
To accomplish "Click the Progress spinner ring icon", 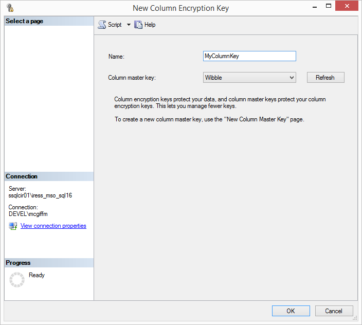I will pos(17,280).
